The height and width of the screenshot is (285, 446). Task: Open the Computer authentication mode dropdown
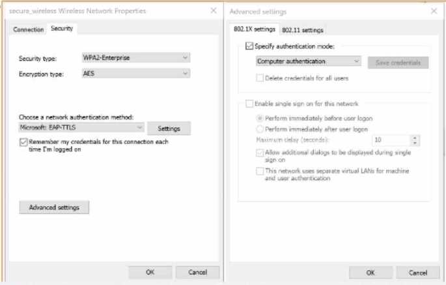pyautogui.click(x=308, y=62)
